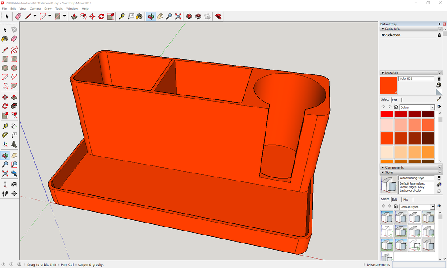Open the Camera menu
The height and width of the screenshot is (268, 447).
(x=35, y=8)
